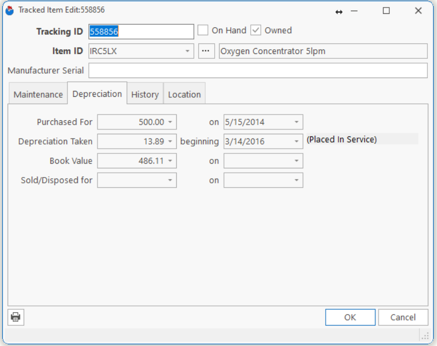Click the Item ID ellipsis lookup button

point(206,51)
